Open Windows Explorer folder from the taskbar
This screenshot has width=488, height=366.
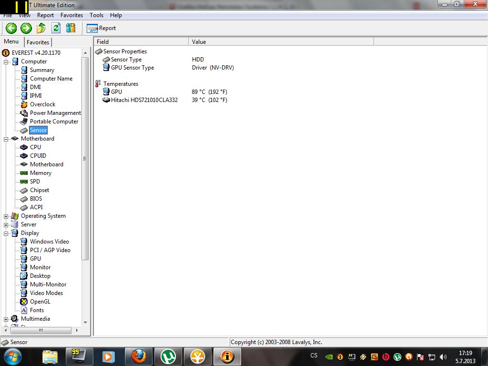50,356
